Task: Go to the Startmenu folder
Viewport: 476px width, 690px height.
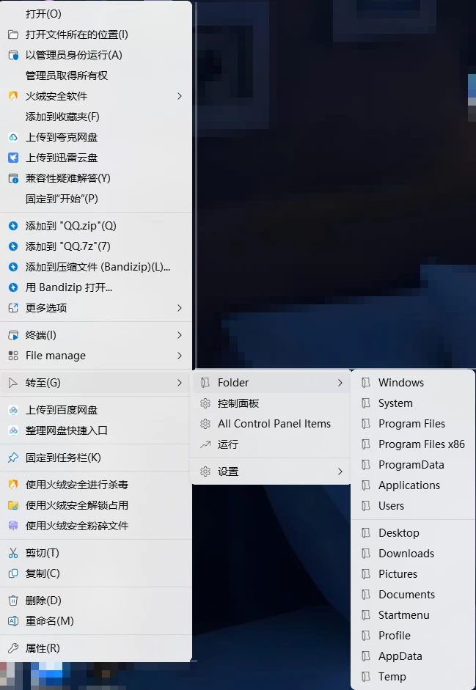Action: point(413,615)
